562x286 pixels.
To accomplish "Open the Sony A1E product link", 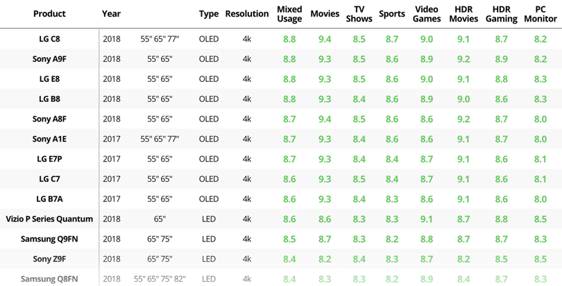I will click(49, 140).
